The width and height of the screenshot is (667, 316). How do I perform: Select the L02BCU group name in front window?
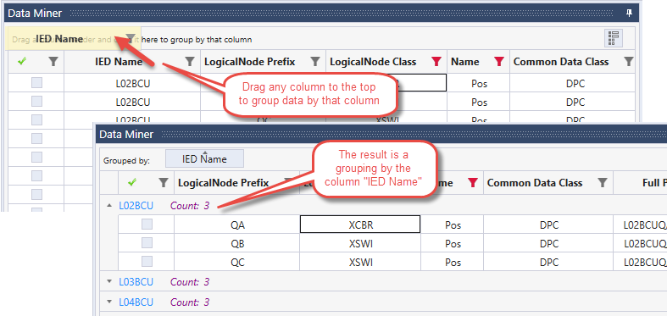(136, 205)
